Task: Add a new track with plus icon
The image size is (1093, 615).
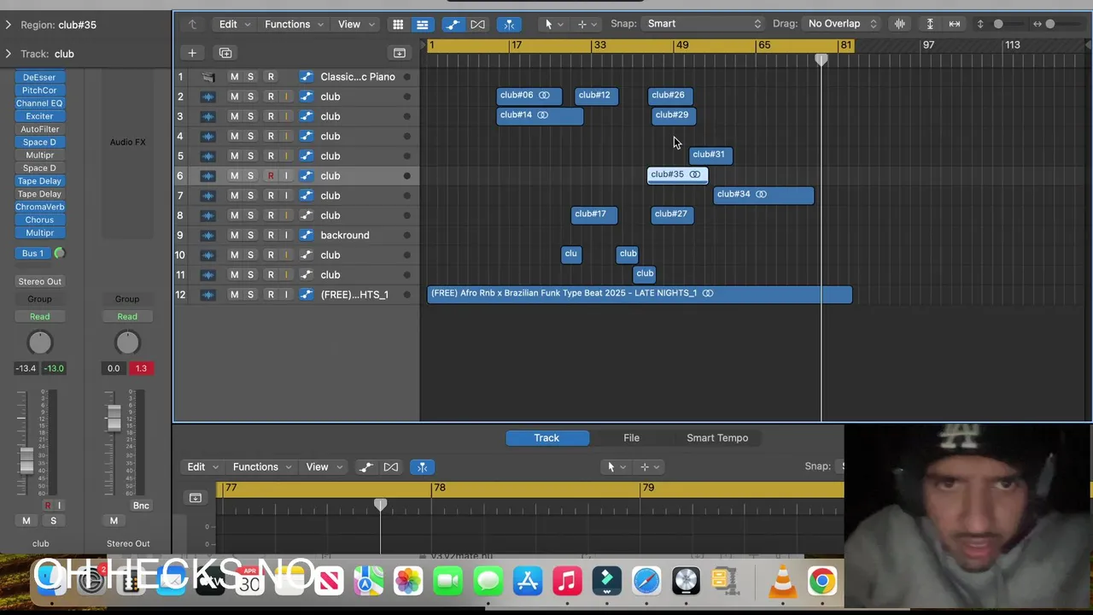Action: (191, 53)
